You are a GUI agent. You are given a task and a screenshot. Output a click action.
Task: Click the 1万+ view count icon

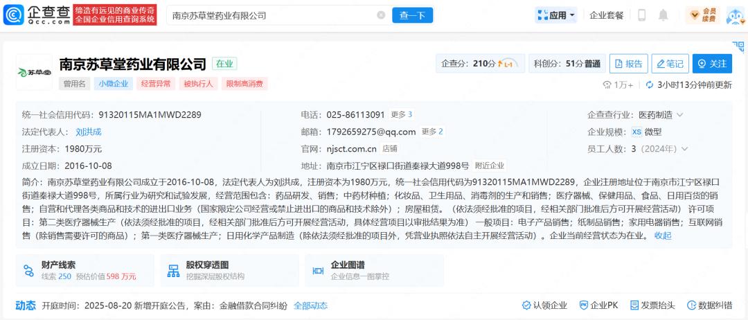pos(607,85)
